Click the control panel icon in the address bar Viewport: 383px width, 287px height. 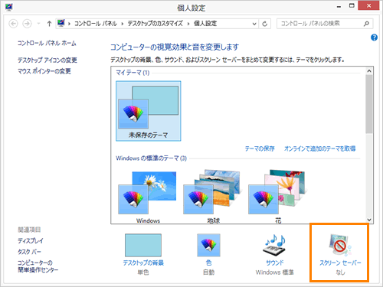click(61, 23)
